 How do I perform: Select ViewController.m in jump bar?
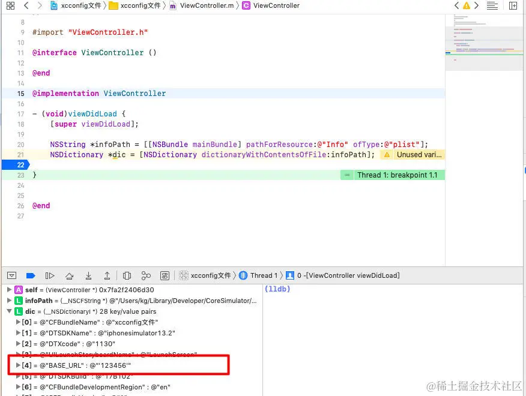(202, 5)
